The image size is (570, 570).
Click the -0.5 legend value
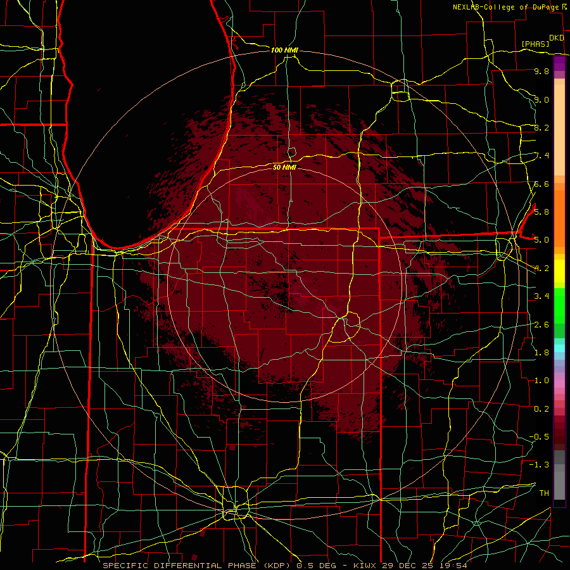tap(539, 436)
